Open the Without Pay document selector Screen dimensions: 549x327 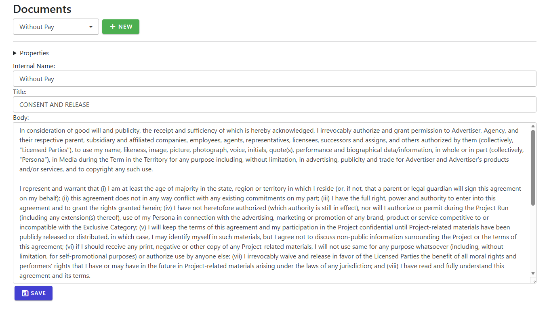pos(56,27)
